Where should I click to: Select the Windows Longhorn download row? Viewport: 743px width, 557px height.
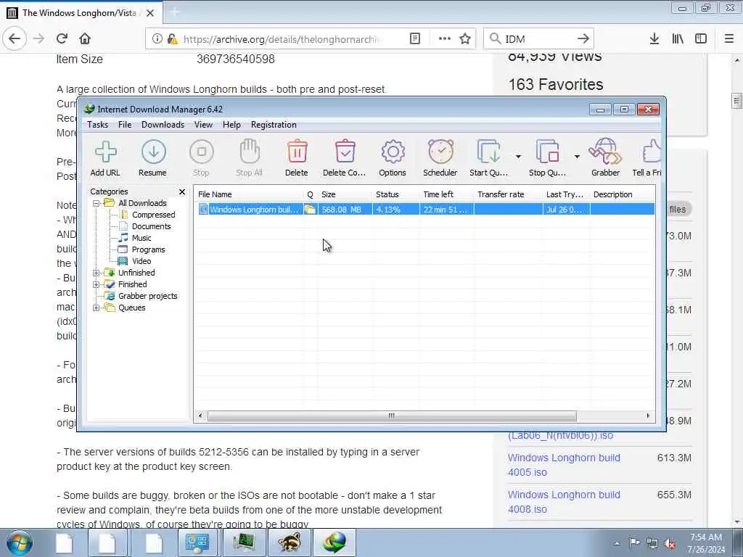(x=426, y=210)
